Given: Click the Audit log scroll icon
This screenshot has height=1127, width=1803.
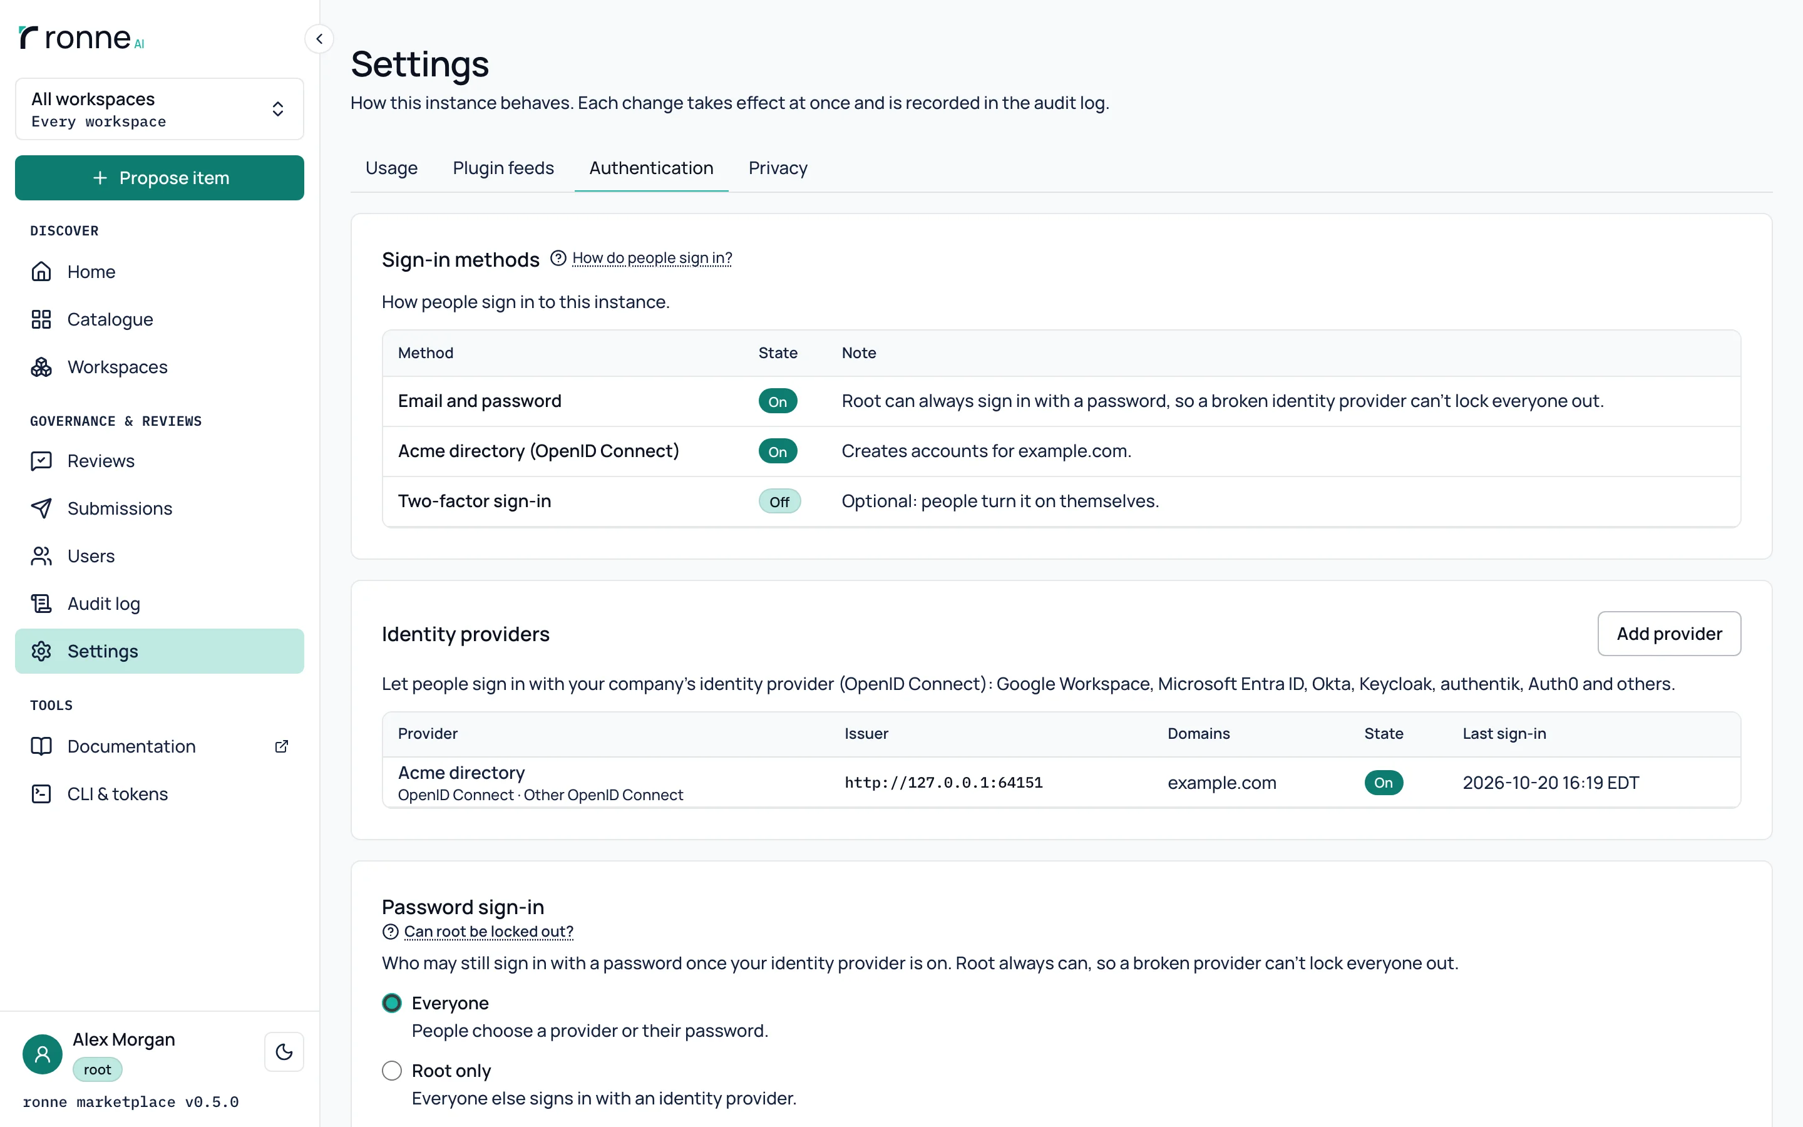Looking at the screenshot, I should (41, 604).
